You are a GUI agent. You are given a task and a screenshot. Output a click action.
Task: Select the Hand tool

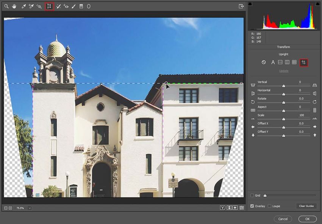(x=14, y=6)
